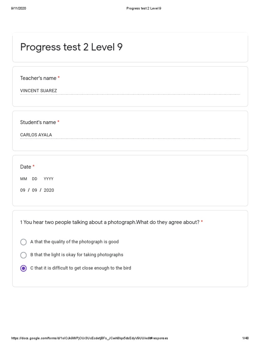Click the YYYY column label above date
Image resolution: width=260 pixels, height=347 pixels.
[48, 179]
